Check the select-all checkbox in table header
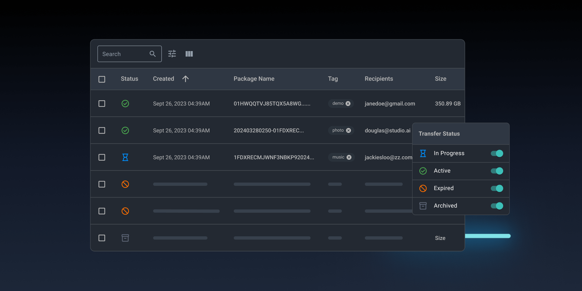The image size is (582, 291). point(102,79)
